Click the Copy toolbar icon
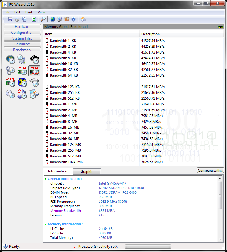 pos(24,19)
